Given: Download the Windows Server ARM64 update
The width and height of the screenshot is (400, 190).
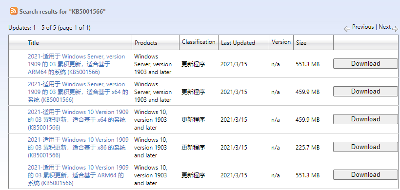Looking at the screenshot, I should [x=365, y=64].
